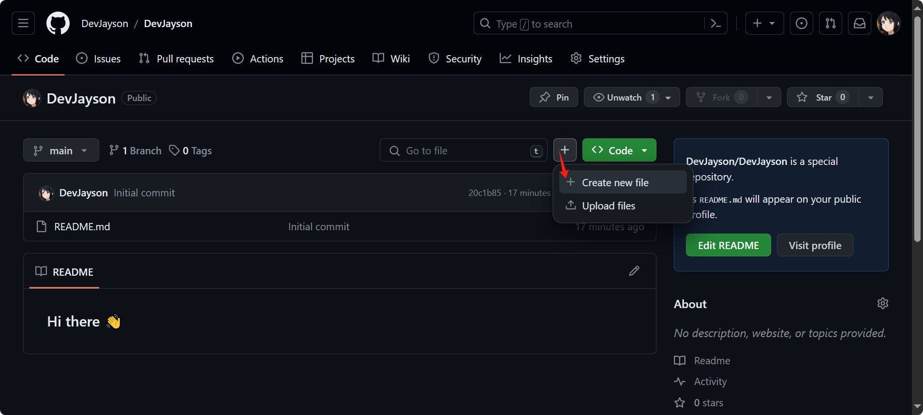Open the Security tab
The height and width of the screenshot is (415, 923).
[x=455, y=59]
